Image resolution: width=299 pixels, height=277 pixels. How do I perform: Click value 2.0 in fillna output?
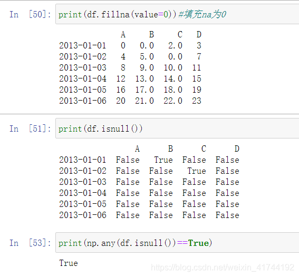click(x=175, y=45)
